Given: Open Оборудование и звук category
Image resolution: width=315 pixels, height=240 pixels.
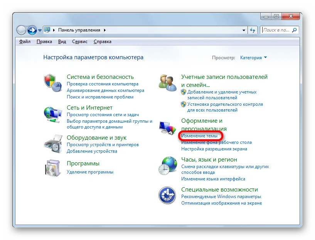Looking at the screenshot, I should pos(96,138).
